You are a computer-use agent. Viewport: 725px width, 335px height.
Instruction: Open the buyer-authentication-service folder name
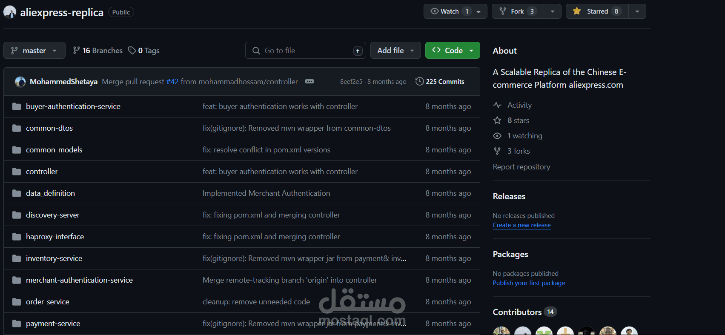tap(73, 106)
